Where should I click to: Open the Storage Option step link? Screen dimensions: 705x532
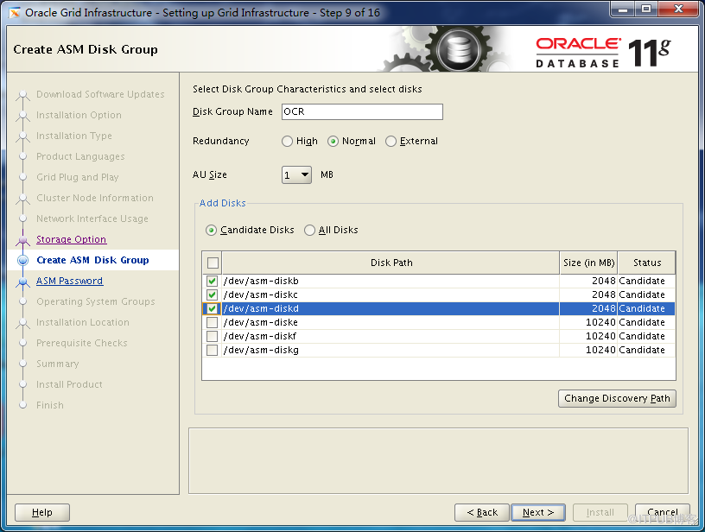click(x=71, y=239)
